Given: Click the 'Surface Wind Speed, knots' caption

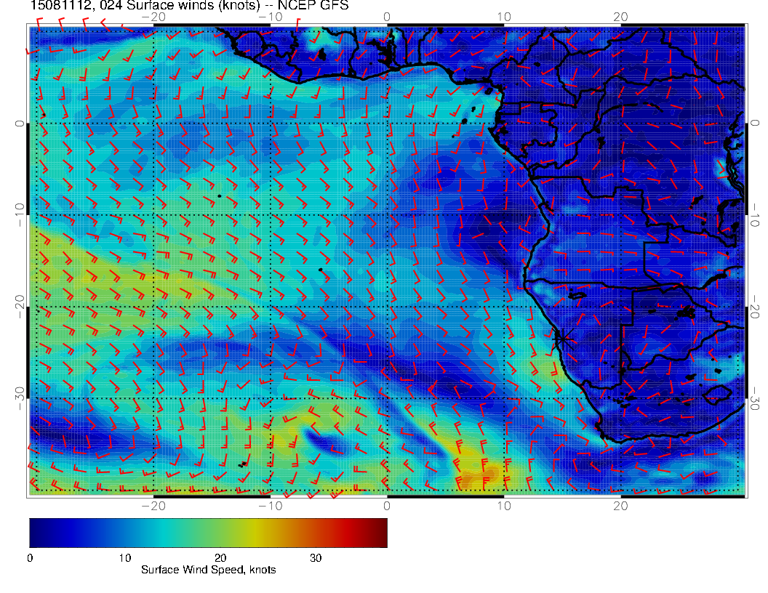Looking at the screenshot, I should click(x=208, y=570).
